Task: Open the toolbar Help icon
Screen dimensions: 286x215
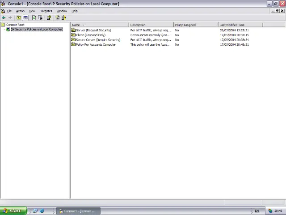Action: pyautogui.click(x=49, y=18)
